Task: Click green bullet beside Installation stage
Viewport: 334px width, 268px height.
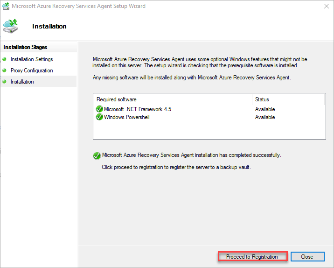Action: [x=5, y=82]
